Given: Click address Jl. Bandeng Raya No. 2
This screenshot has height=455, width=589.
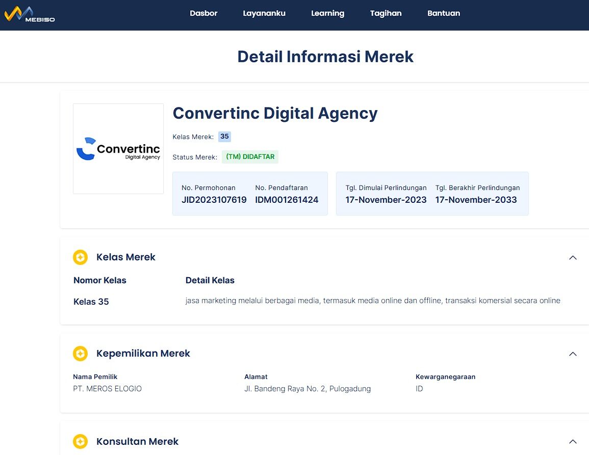Looking at the screenshot, I should (308, 389).
